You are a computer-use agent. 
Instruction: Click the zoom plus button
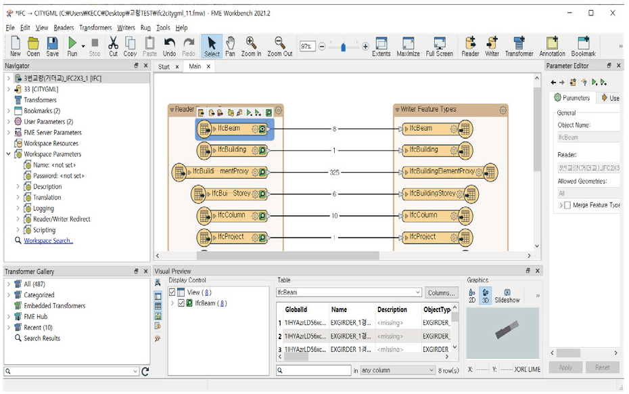[365, 47]
